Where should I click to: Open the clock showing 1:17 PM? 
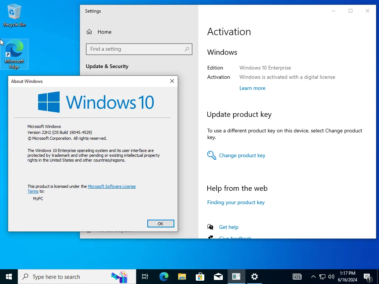click(x=347, y=277)
